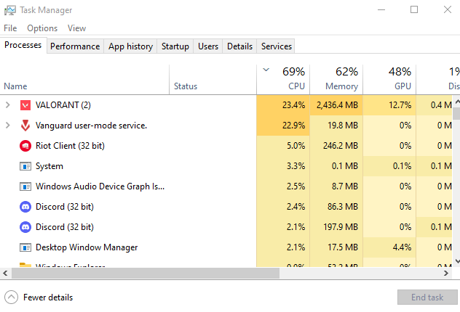This screenshot has height=312, width=460.
Task: Collapse view with Fewer details chevron
Action: click(11, 297)
